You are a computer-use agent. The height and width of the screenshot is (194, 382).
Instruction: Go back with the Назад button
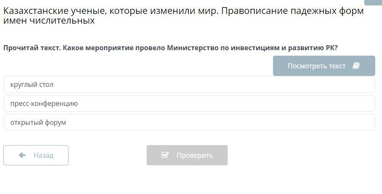tap(36, 155)
